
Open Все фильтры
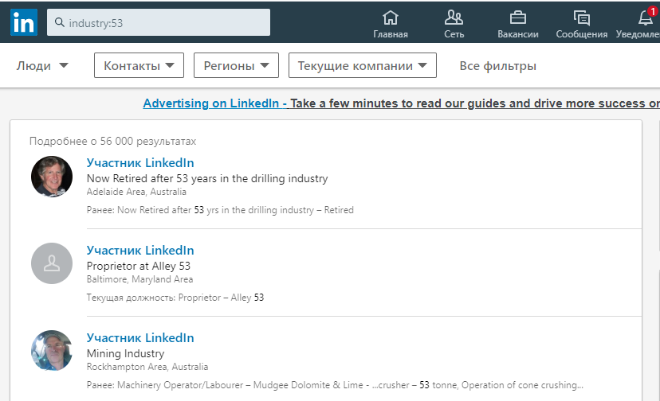(497, 66)
